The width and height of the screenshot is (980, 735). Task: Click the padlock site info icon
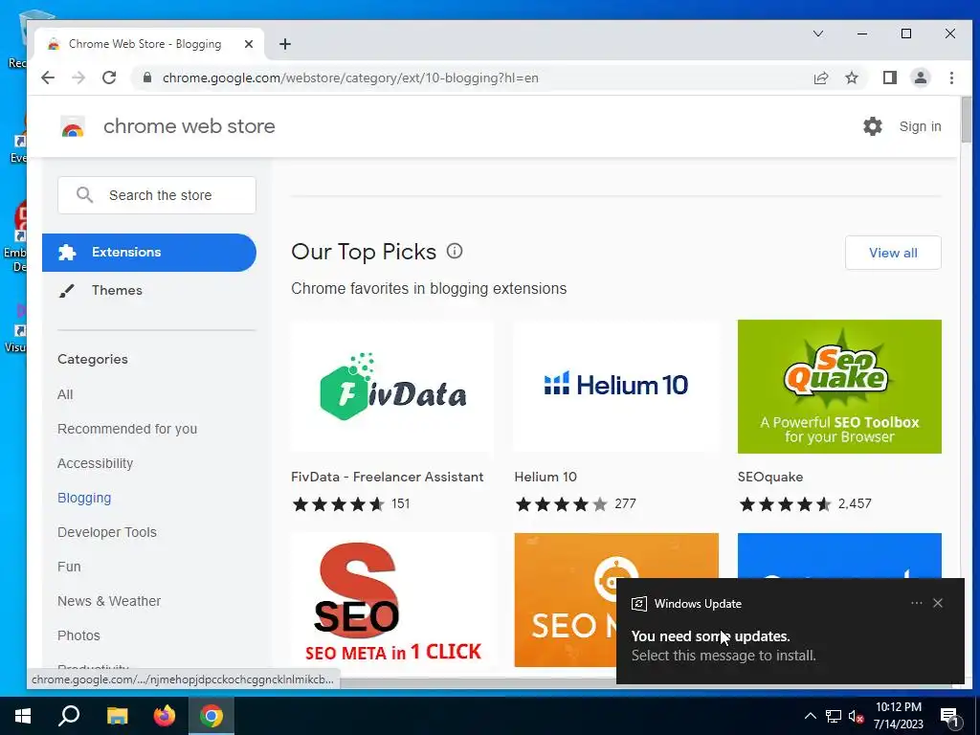(146, 78)
